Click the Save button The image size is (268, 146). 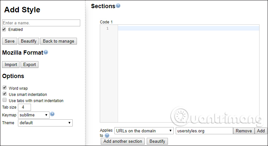[9, 41]
